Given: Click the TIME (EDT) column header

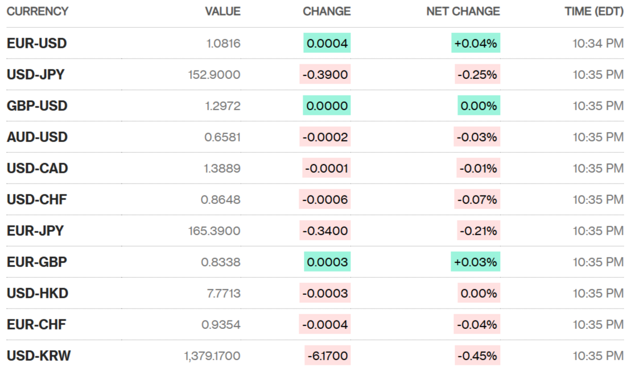Looking at the screenshot, I should click(x=594, y=11).
